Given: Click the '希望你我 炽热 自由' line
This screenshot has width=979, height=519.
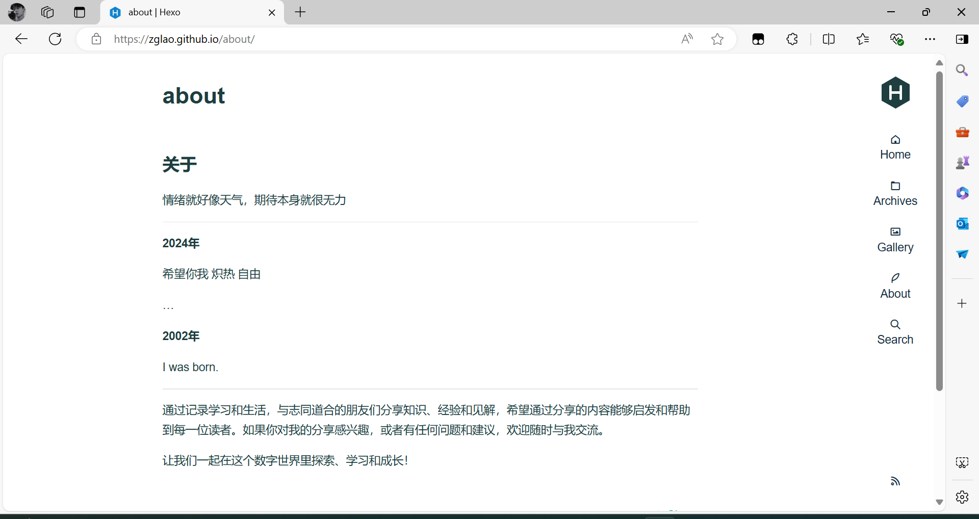Looking at the screenshot, I should tap(212, 274).
